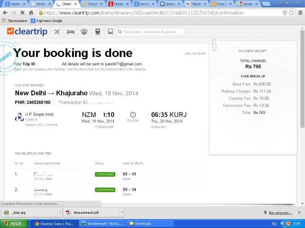Open the Картинки Google bookmark
Viewport: 305px width, 228px height.
(47, 21)
